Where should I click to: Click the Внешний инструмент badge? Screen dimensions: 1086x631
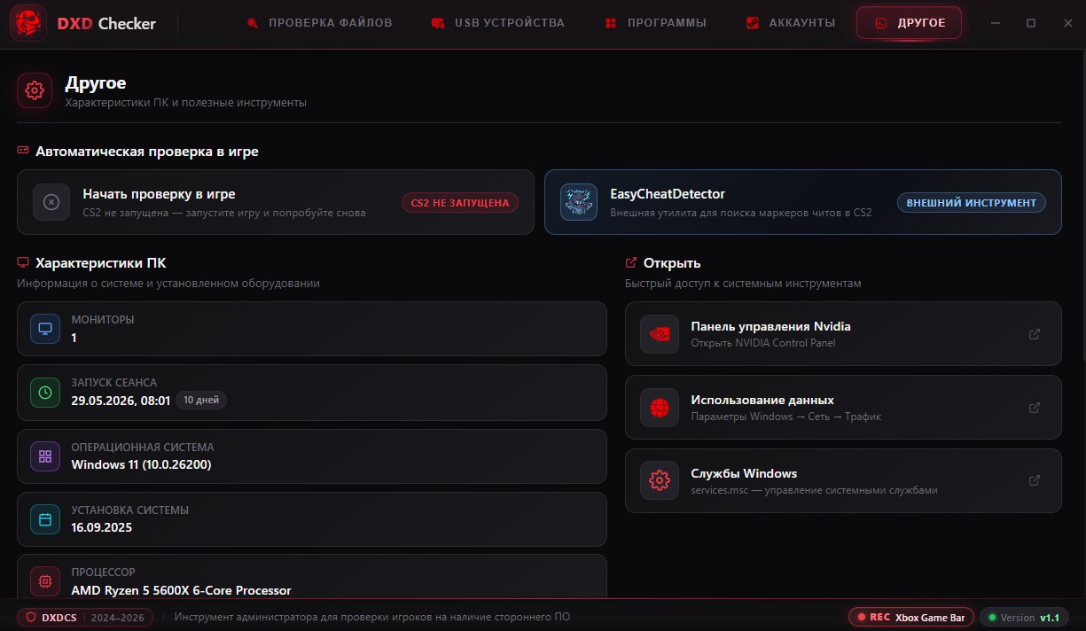[x=972, y=203]
